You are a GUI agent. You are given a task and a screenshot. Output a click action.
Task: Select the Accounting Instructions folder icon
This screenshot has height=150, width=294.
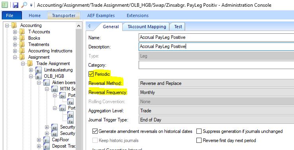[x=22, y=51]
